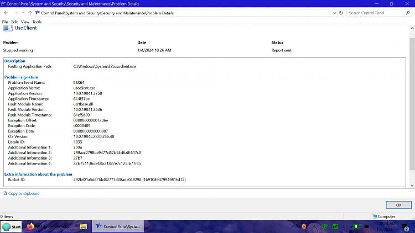This screenshot has height=233, width=415.
Task: Confirm with the OK button
Action: [398, 205]
